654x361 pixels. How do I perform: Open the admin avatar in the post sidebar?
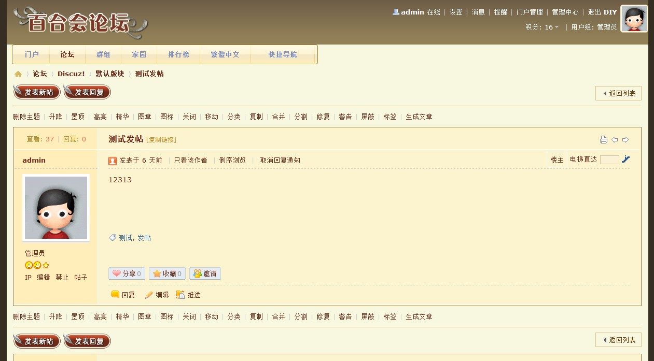pyautogui.click(x=56, y=208)
